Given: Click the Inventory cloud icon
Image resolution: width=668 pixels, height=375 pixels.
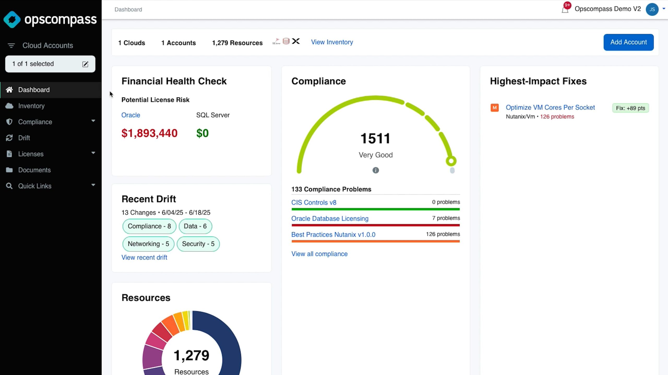Looking at the screenshot, I should coord(9,106).
